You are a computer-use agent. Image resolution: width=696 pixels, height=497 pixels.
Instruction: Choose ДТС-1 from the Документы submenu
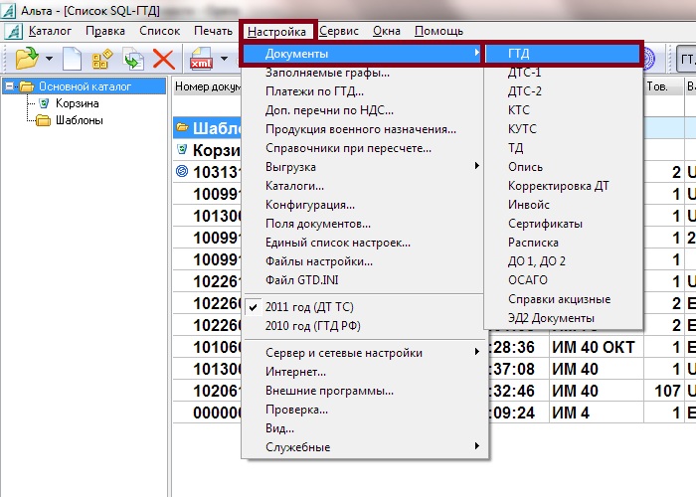524,73
